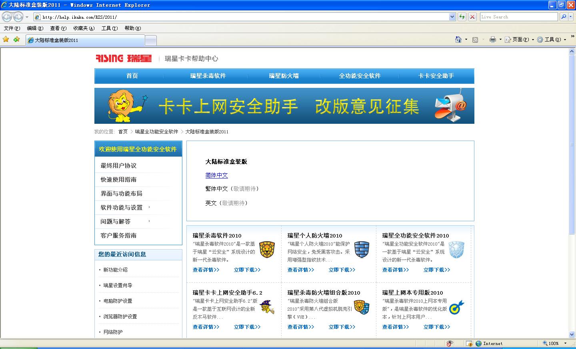Viewport: 576px width, 349px height.
Task: Click the mailbox icon in the banner
Action: pyautogui.click(x=451, y=106)
